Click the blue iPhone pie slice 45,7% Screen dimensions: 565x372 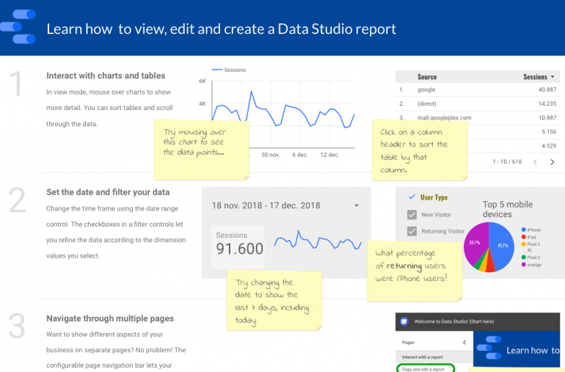click(x=503, y=246)
